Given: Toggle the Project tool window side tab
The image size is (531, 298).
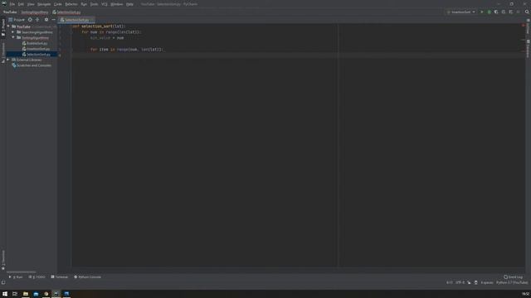Looking at the screenshot, I should pyautogui.click(x=3, y=27).
